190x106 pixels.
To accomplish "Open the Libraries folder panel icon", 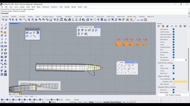I will 176,26.
